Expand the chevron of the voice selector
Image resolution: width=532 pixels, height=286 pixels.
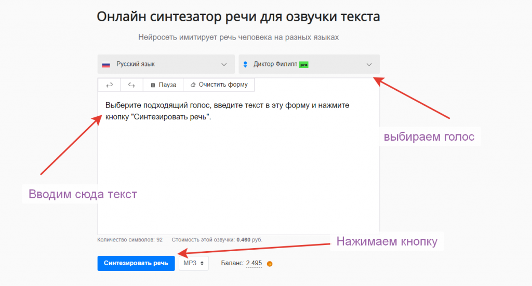coord(369,64)
